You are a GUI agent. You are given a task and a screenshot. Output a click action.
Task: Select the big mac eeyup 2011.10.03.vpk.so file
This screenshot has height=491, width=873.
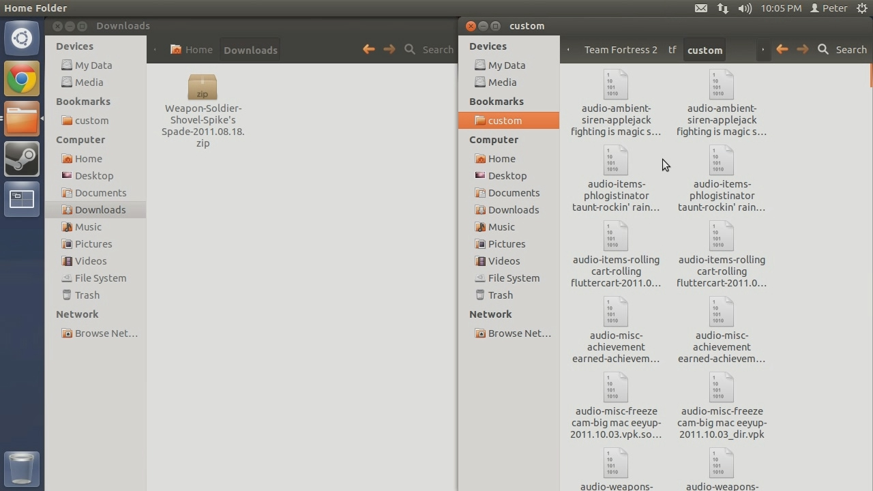point(616,406)
